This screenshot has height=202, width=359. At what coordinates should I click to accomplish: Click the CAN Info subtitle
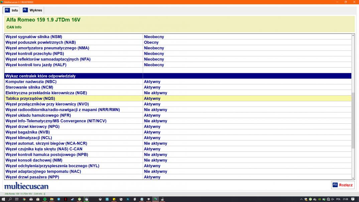(14, 27)
